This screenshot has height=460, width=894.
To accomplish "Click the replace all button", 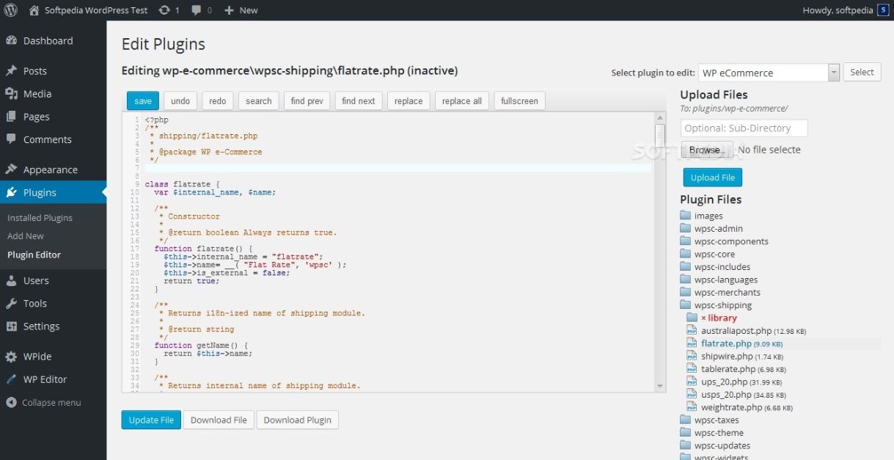I will click(462, 101).
